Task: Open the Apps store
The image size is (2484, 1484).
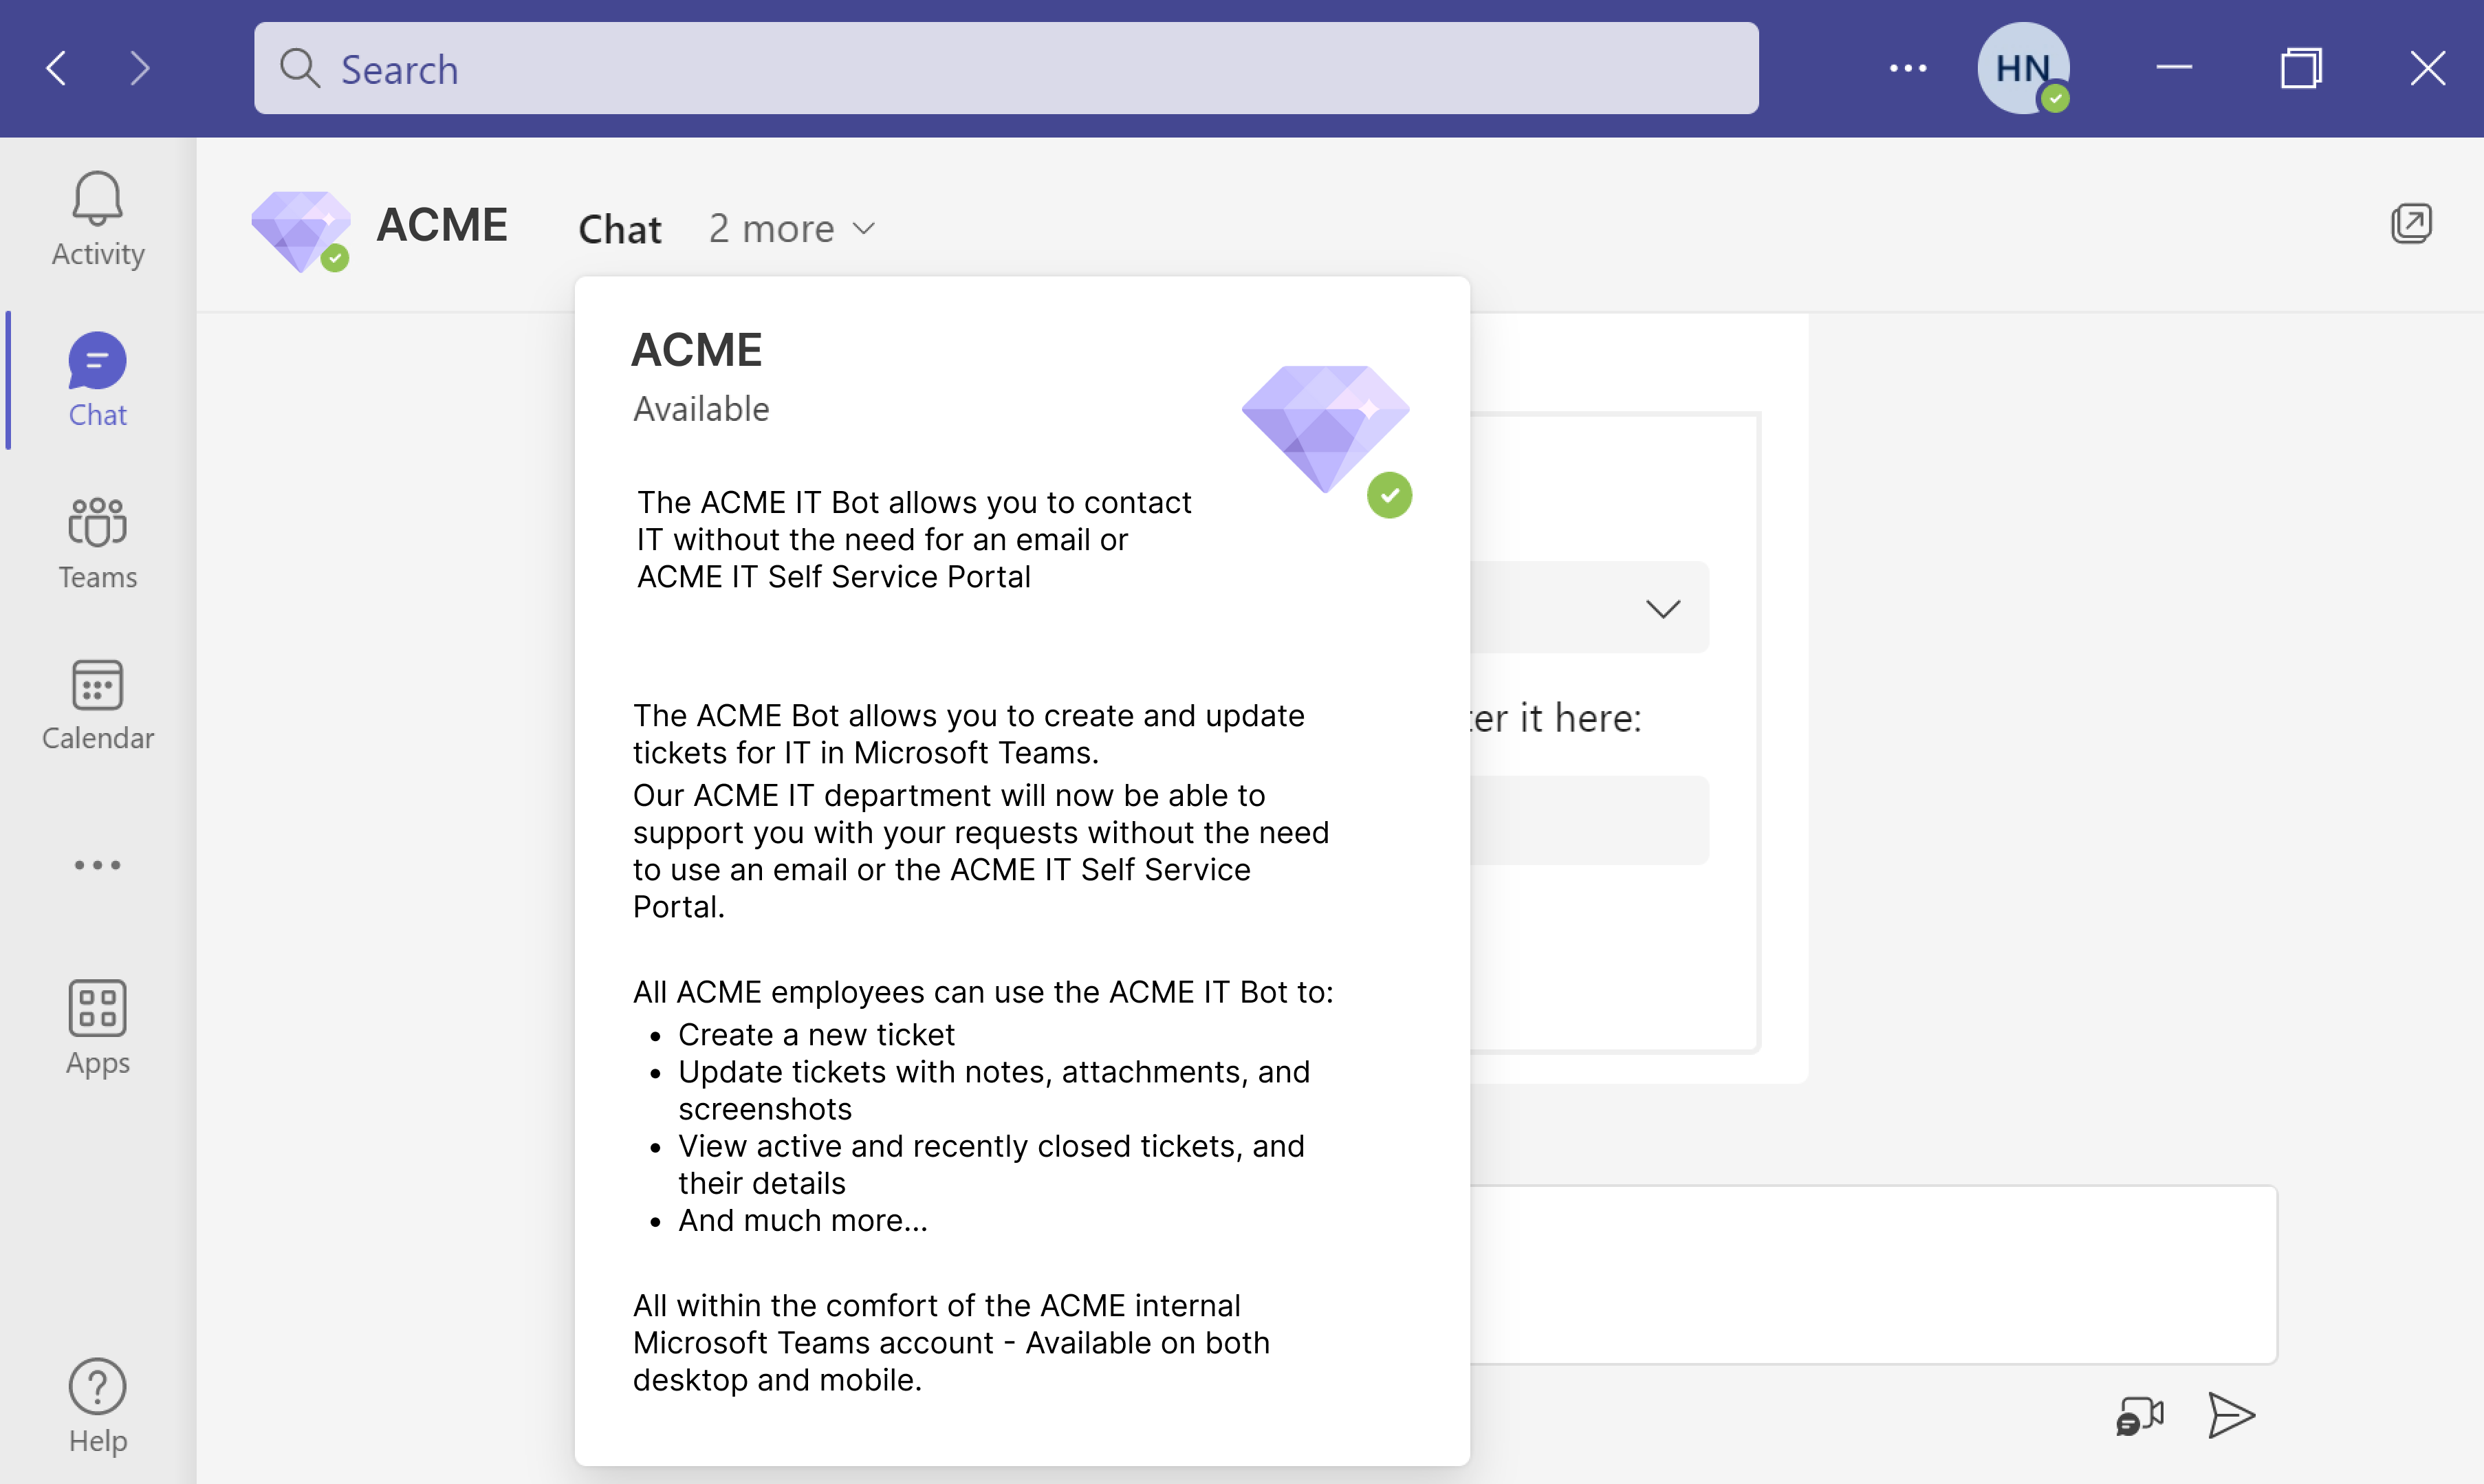Action: coord(98,1028)
